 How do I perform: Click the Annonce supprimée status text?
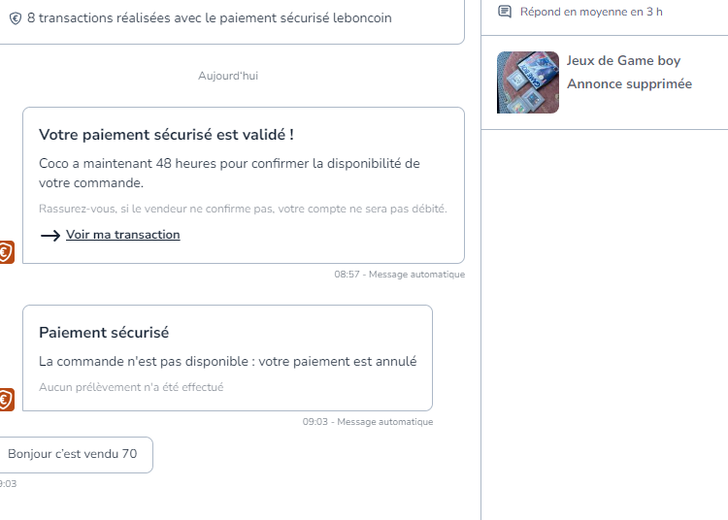[x=629, y=84]
